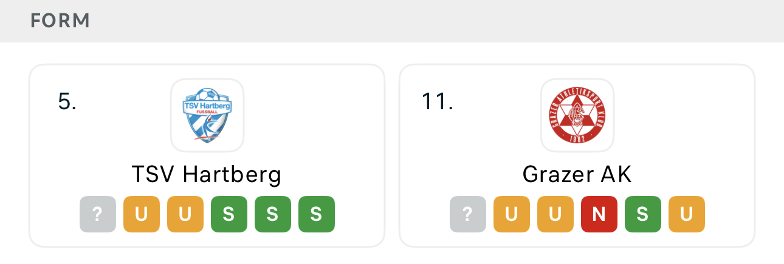
Task: Select Grazer AK's red N loss badge
Action: [x=599, y=214]
